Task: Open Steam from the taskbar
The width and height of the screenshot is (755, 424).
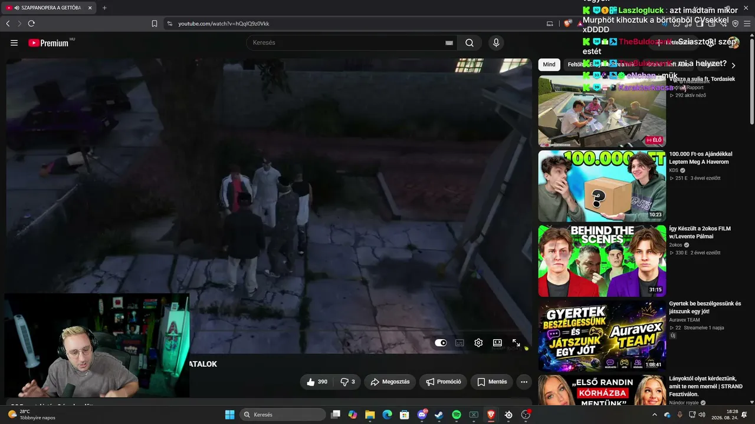Action: 439,415
